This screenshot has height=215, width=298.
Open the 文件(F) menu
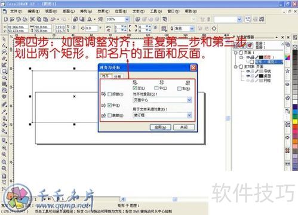[16, 11]
